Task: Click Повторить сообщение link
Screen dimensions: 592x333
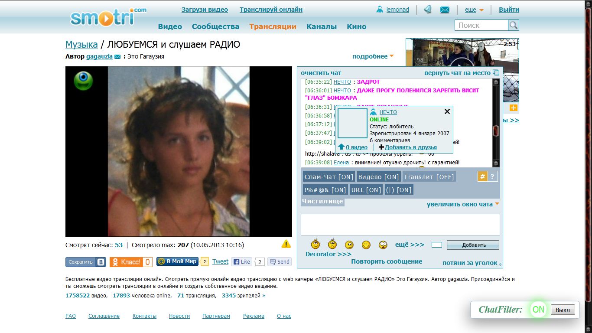Action: click(387, 261)
